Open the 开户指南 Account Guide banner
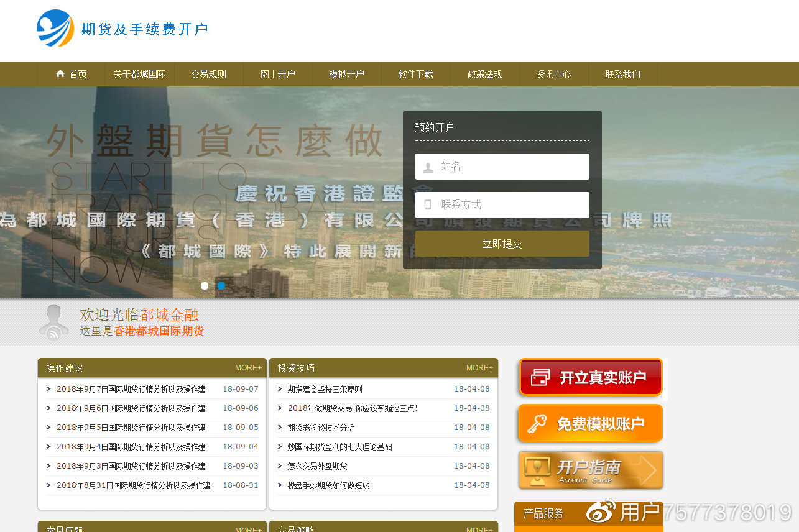The height and width of the screenshot is (532, 799). tap(591, 470)
